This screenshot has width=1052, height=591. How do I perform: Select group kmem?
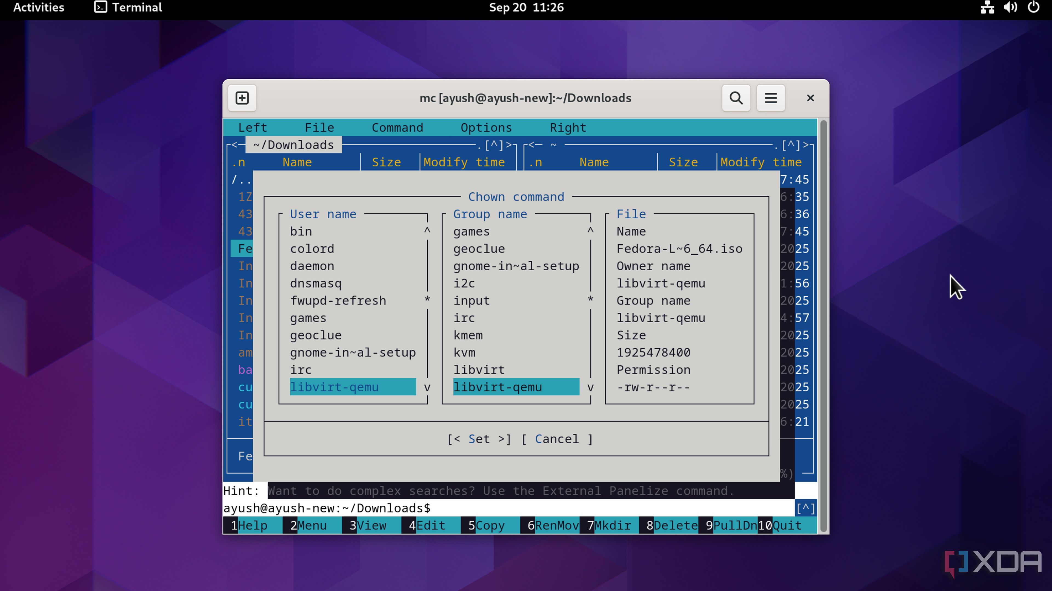click(x=516, y=335)
